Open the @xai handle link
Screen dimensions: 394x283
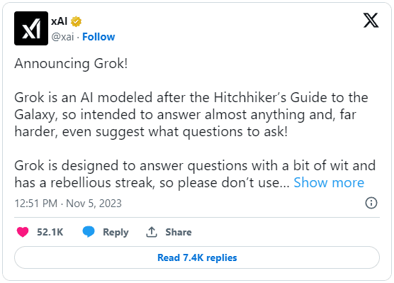62,37
